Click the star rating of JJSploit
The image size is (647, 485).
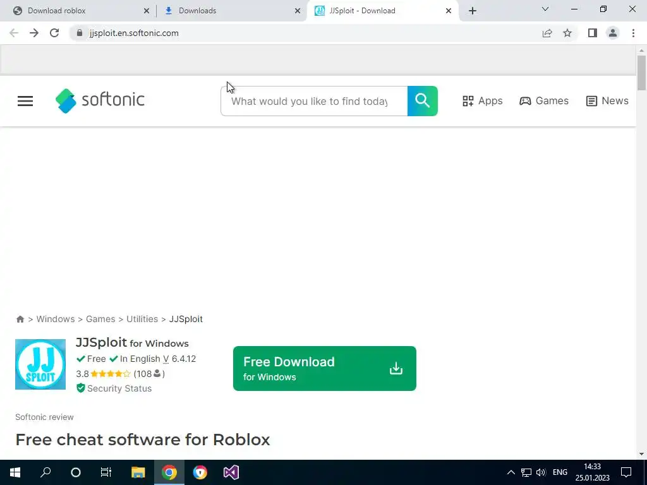[110, 374]
